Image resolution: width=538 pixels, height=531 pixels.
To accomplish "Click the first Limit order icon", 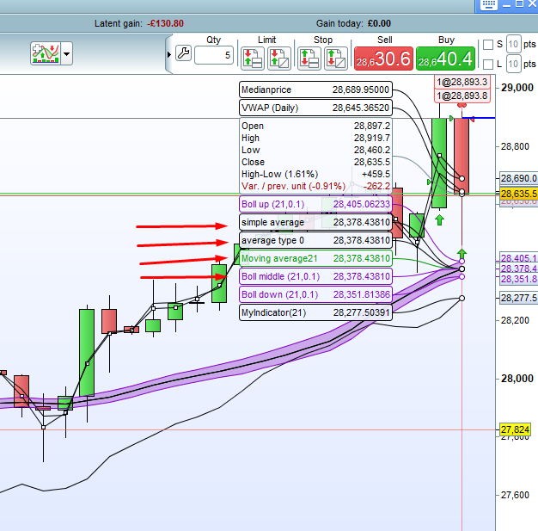I will 253,59.
